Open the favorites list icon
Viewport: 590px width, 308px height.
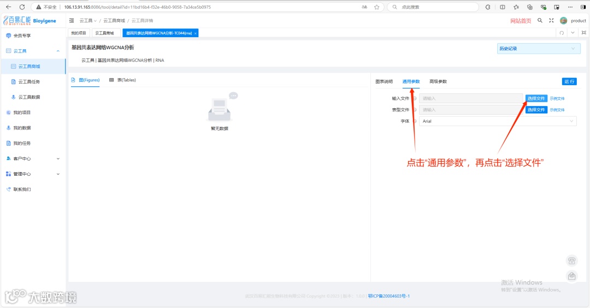[516, 7]
